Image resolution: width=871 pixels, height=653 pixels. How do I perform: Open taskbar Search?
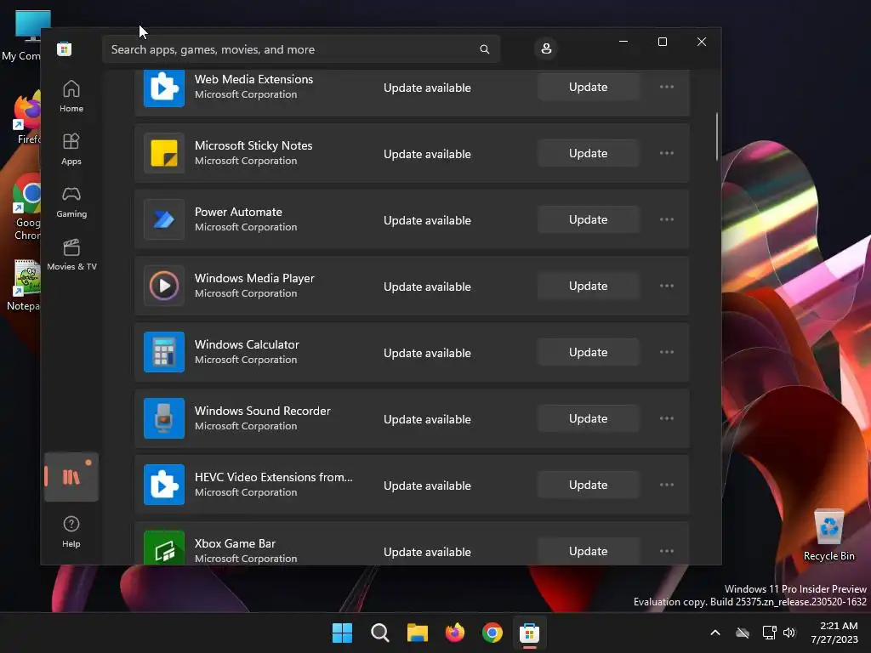tap(380, 633)
